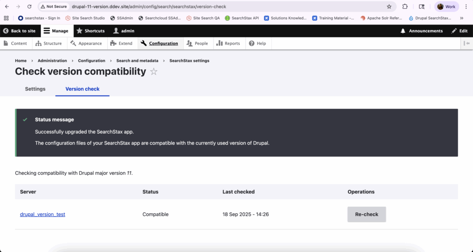Screen dimensions: 473x252
Task: Open Apache Solr Refer... bookmark
Action: [x=381, y=18]
